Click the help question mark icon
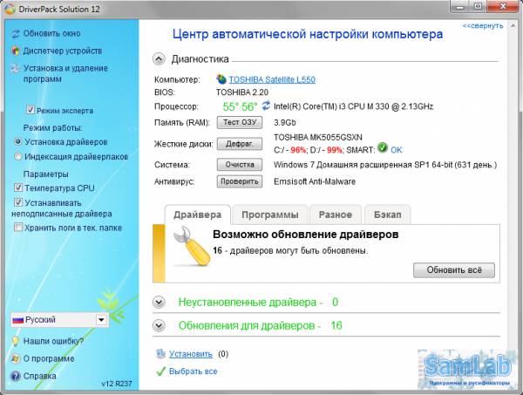523x395 pixels. coord(16,376)
